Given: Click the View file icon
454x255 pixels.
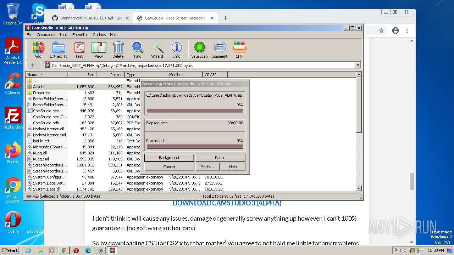Looking at the screenshot, I should coord(99,50).
